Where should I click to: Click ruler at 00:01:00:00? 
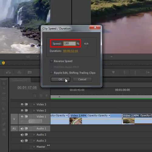pyautogui.click(x=123, y=90)
